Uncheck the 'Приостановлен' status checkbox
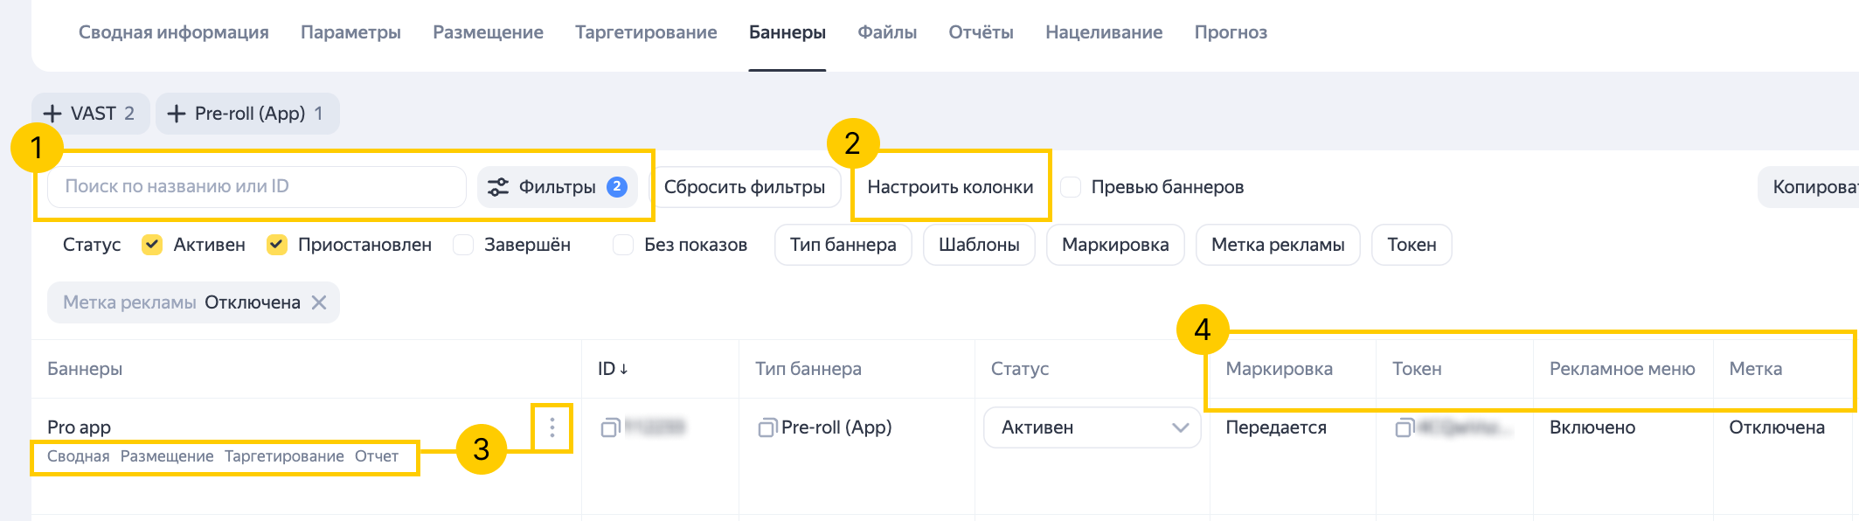The width and height of the screenshot is (1859, 521). coord(277,245)
